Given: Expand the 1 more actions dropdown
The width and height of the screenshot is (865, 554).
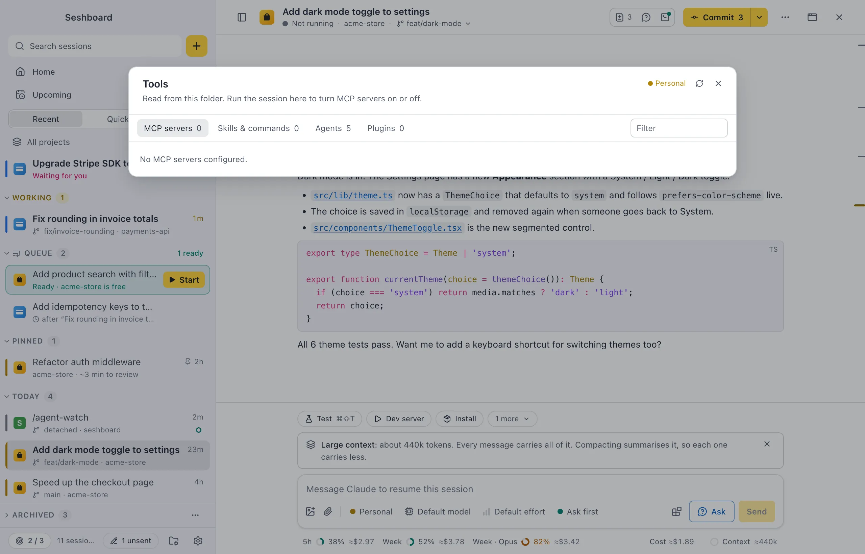Looking at the screenshot, I should tap(512, 419).
